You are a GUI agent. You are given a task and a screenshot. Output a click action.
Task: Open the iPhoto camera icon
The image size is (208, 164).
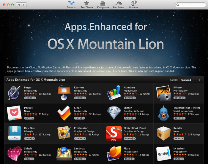point(163,93)
